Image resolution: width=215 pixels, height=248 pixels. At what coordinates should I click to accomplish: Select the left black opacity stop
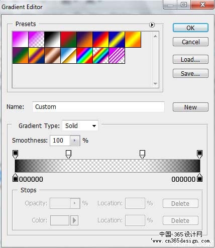coord(15,154)
